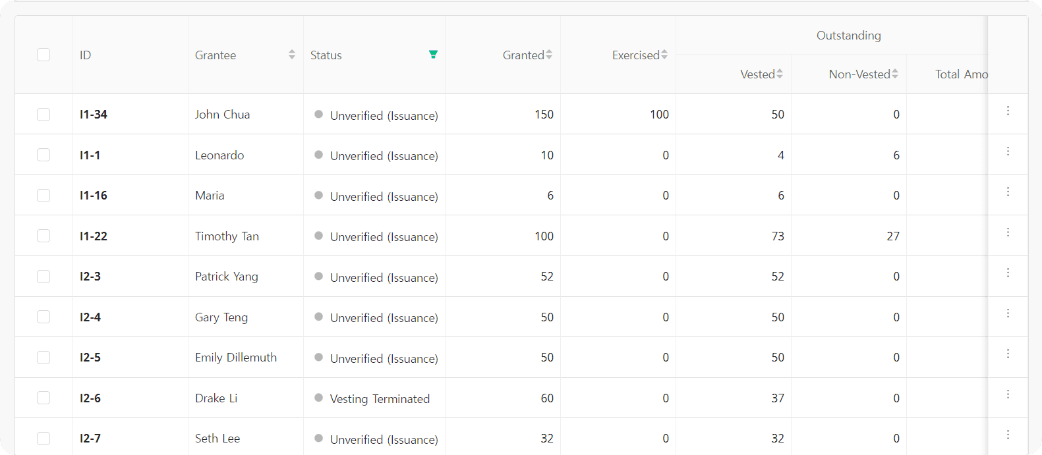Open the Status column filter icon

[x=433, y=55]
